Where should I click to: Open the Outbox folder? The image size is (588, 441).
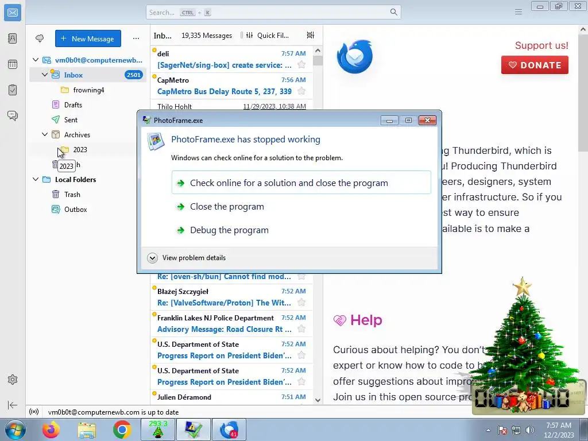click(x=88, y=209)
